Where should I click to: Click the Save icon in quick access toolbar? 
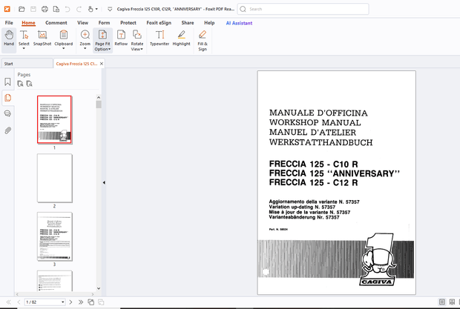tap(33, 9)
